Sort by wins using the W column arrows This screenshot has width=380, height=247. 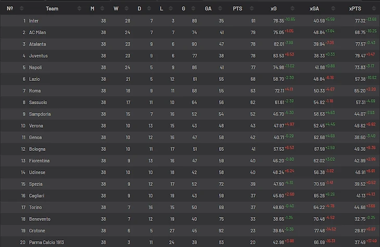[127, 8]
